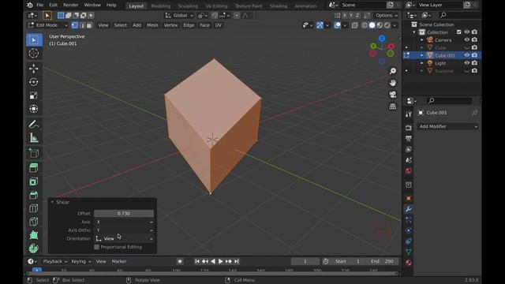Jump to the end frame button
505x284 pixels.
(x=237, y=261)
